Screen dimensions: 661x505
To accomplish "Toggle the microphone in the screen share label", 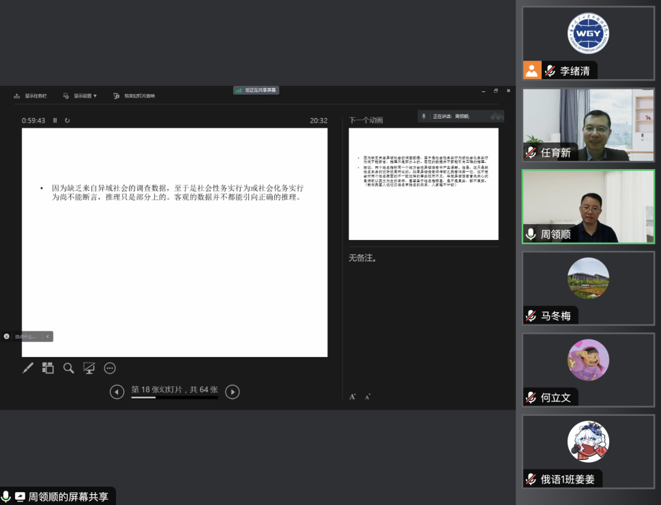I will pyautogui.click(x=6, y=496).
